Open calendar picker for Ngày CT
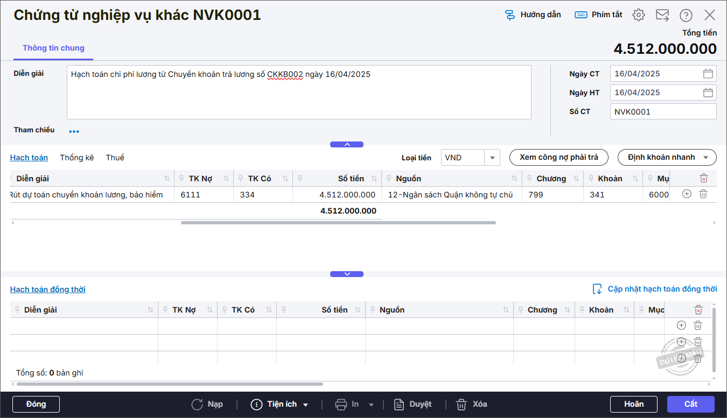 pos(708,74)
